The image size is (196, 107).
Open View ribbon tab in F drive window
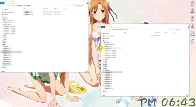15,3
